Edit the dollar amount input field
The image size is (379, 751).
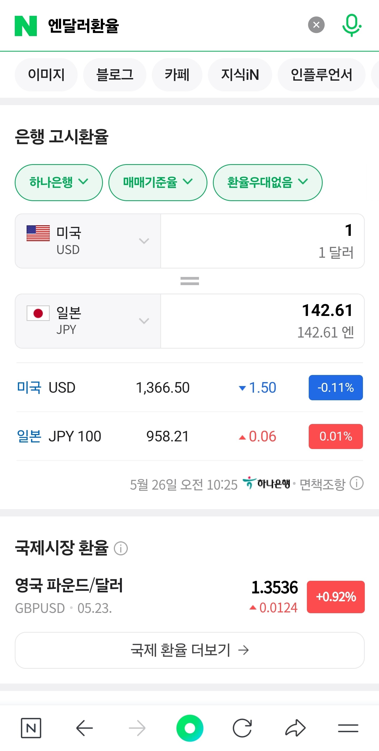click(262, 241)
